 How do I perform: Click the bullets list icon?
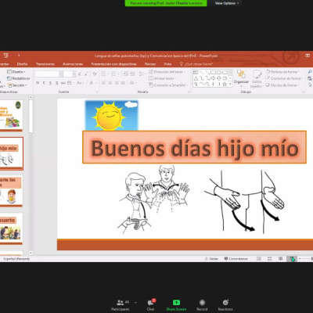click(x=104, y=74)
